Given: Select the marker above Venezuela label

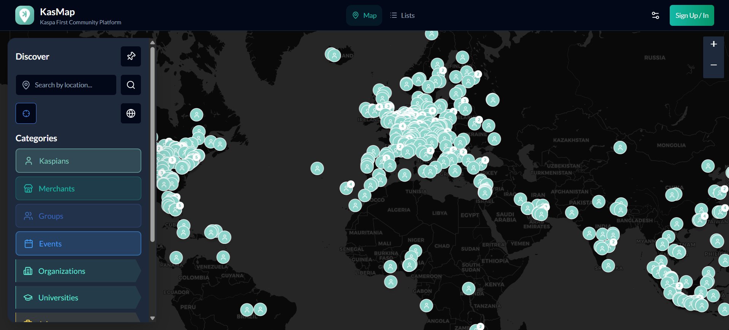Looking at the screenshot, I should (223, 257).
